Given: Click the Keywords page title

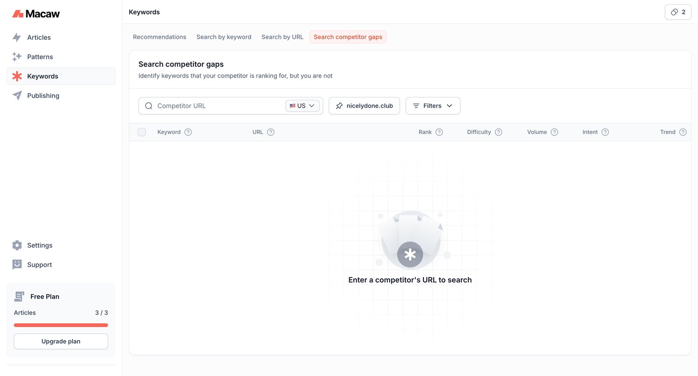Looking at the screenshot, I should click(x=144, y=12).
